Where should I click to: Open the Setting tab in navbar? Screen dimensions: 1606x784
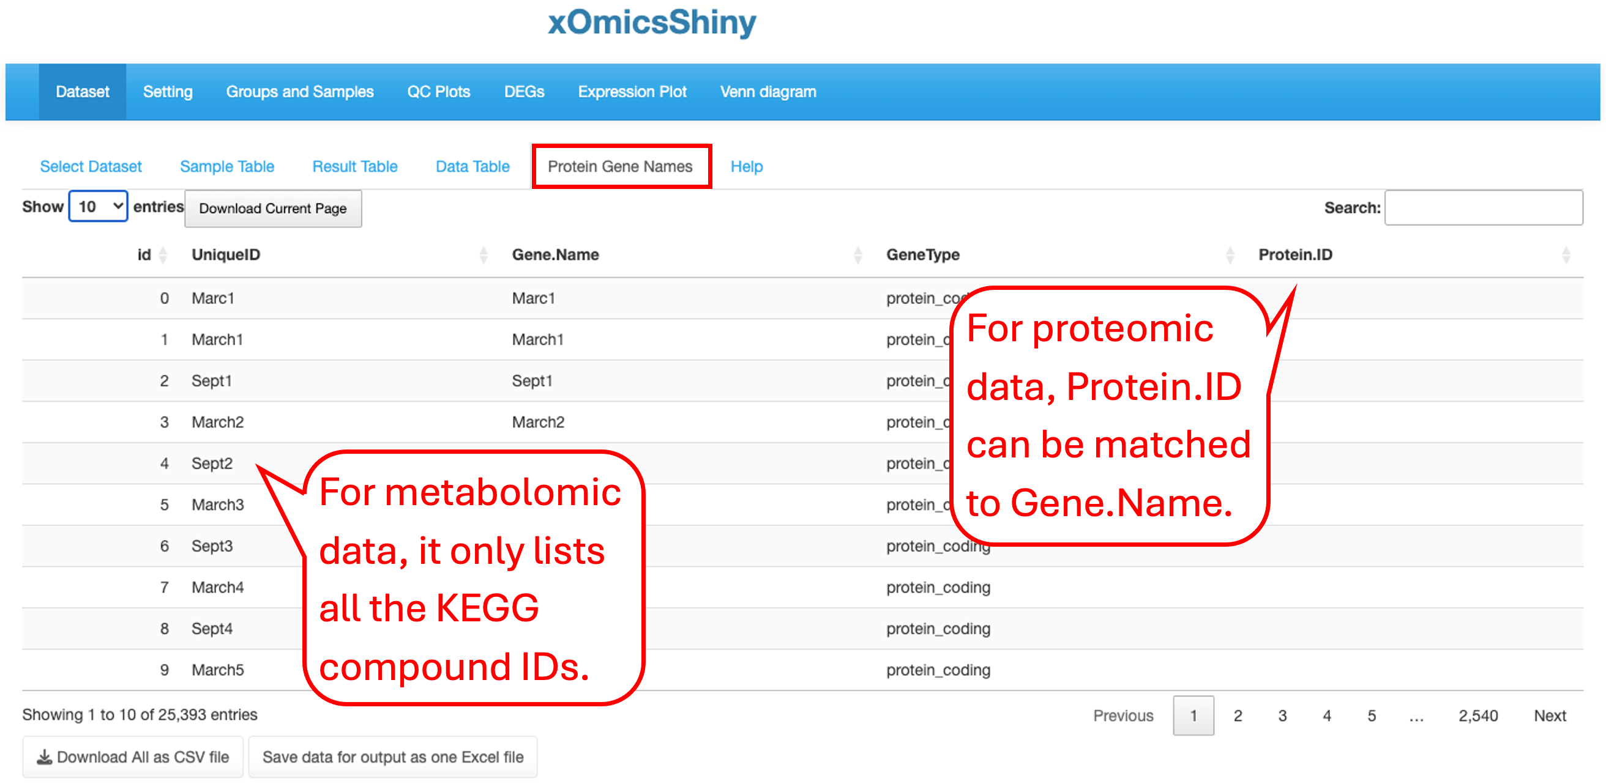pos(168,92)
